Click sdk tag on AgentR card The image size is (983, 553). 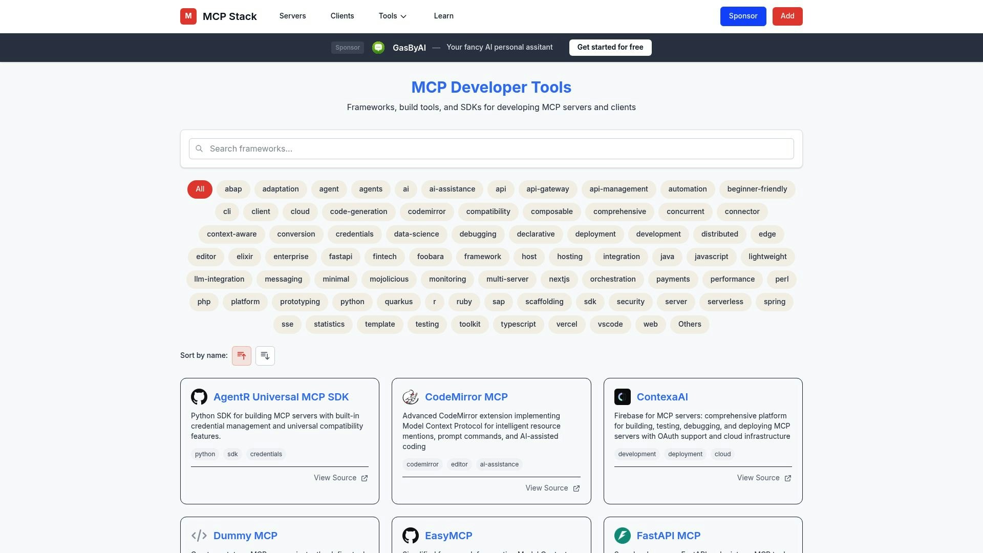coord(232,455)
